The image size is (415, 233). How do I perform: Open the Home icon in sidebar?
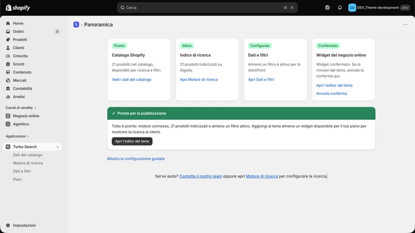[8, 23]
